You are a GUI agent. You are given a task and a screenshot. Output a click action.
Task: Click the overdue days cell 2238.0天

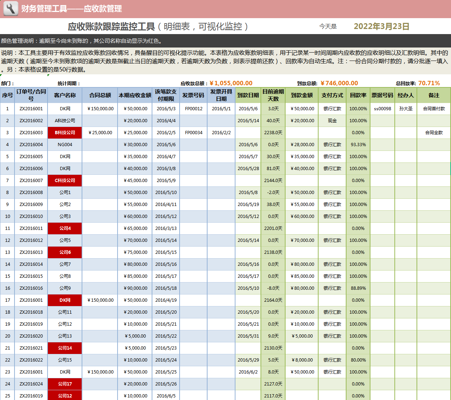[x=273, y=132]
